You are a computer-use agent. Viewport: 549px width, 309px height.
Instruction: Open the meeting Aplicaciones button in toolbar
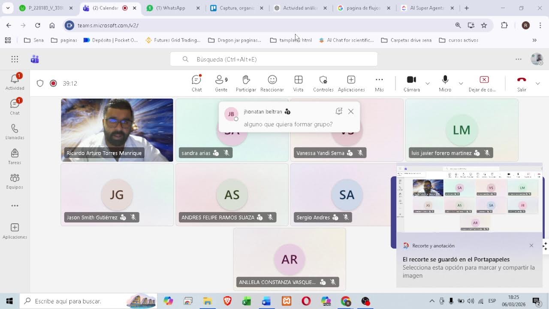click(x=351, y=83)
